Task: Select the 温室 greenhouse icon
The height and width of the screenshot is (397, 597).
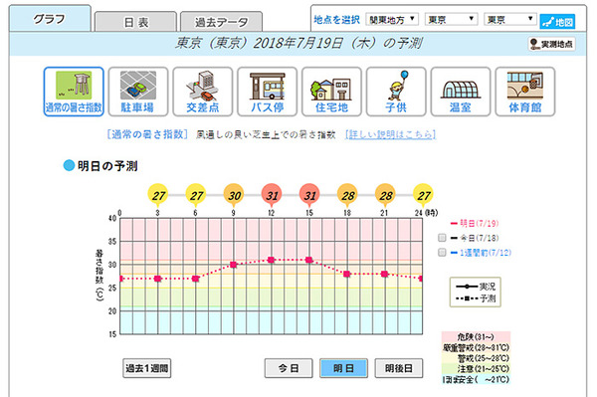Action: tap(461, 92)
